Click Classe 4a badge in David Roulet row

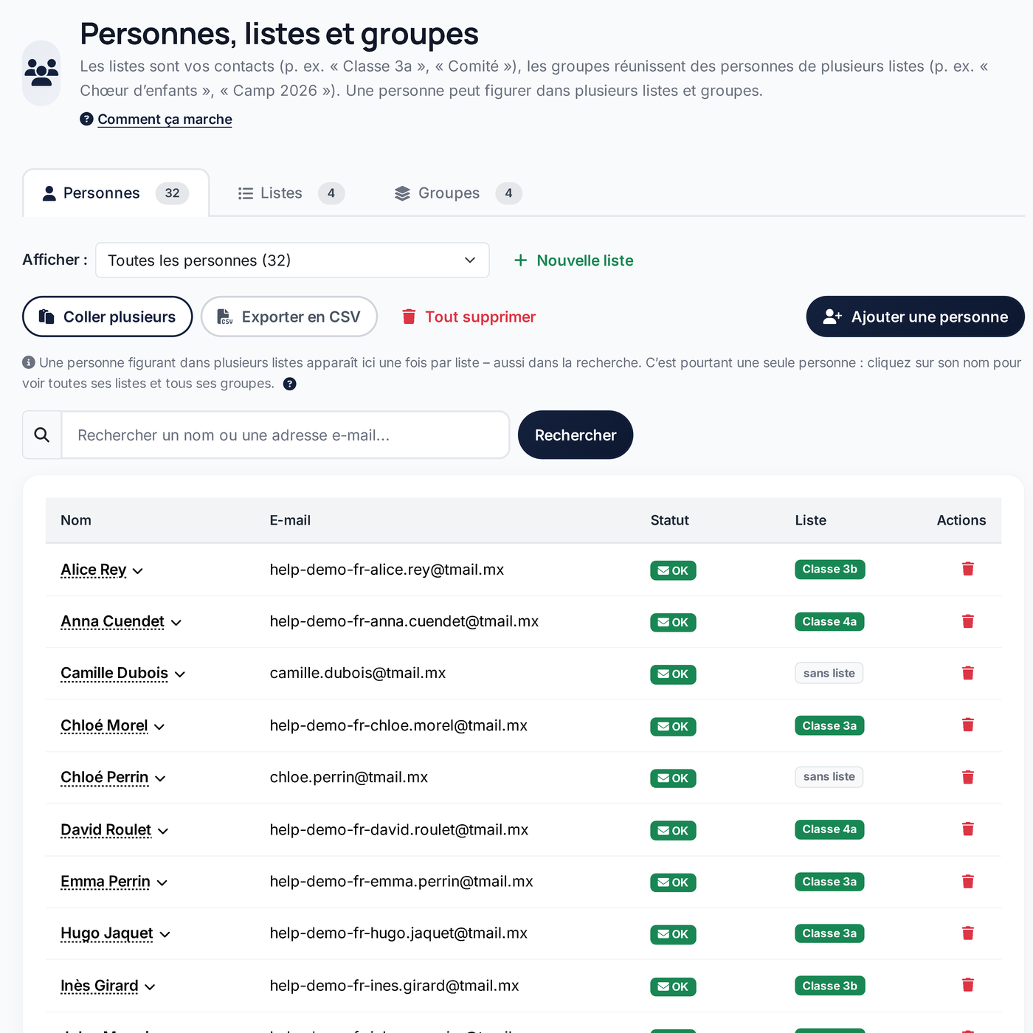pyautogui.click(x=829, y=829)
